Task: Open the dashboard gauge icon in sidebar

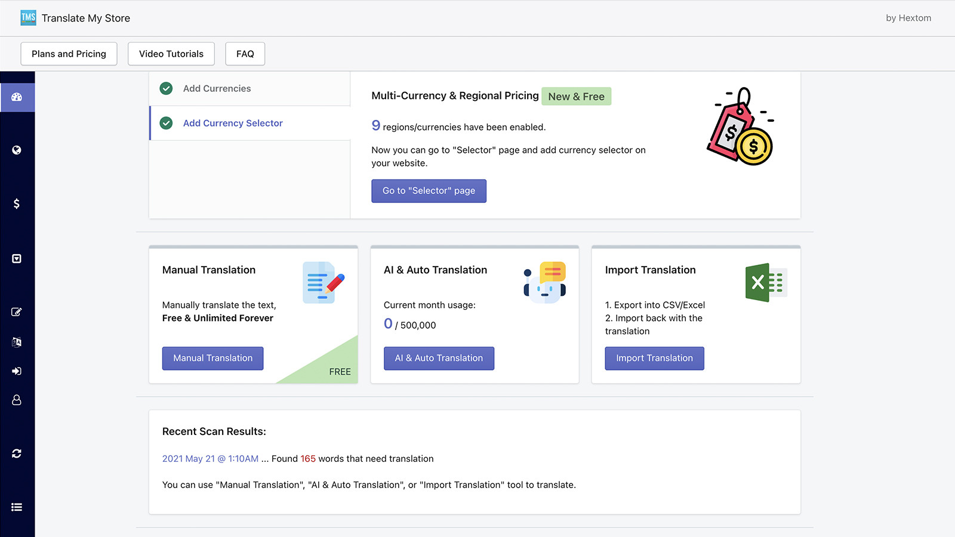Action: tap(17, 97)
